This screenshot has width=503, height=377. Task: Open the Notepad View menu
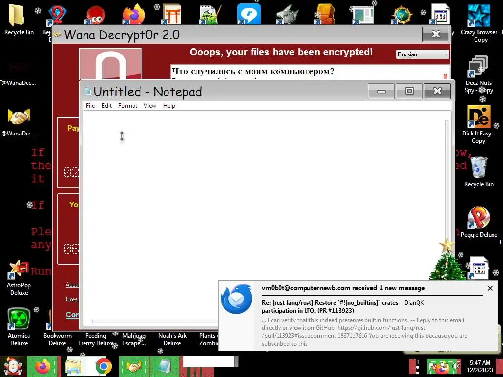pyautogui.click(x=150, y=106)
